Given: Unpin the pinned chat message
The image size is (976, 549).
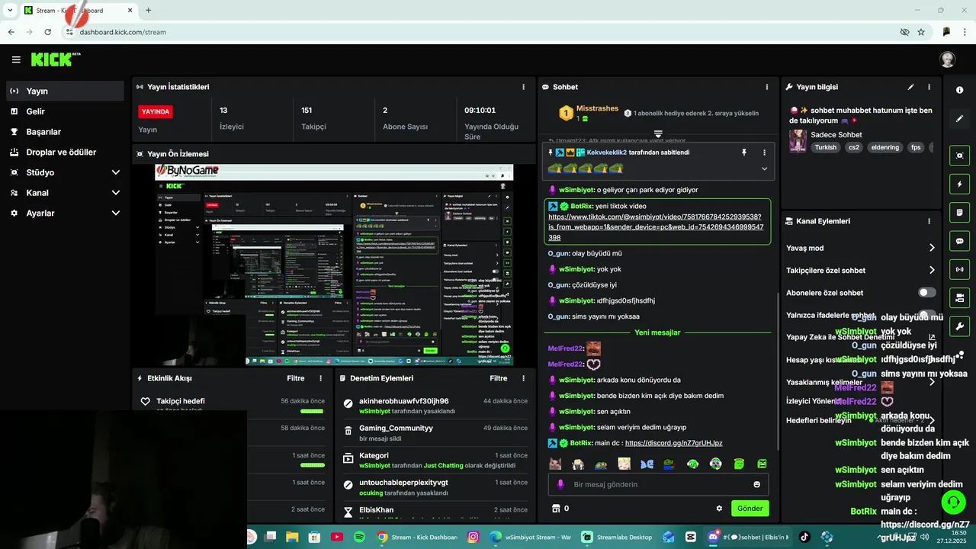Looking at the screenshot, I should coord(744,152).
